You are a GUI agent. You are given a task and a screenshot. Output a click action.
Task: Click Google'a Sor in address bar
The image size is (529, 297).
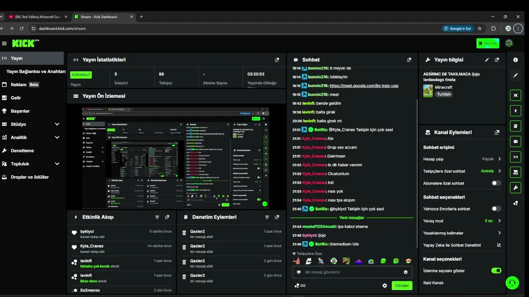(x=458, y=28)
